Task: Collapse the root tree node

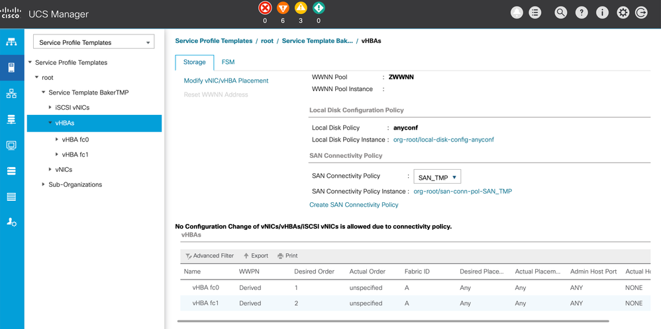Action: (36, 77)
